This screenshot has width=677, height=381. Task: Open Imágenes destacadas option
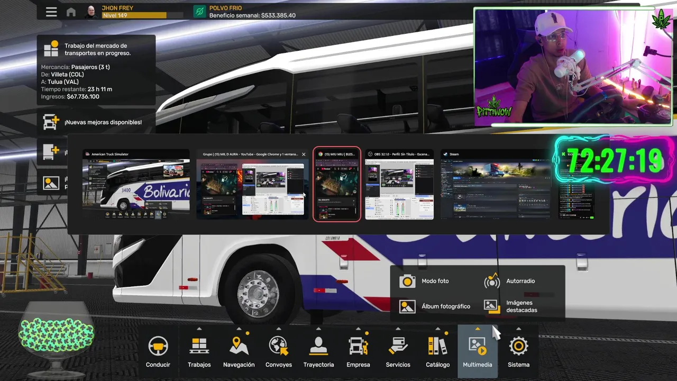point(511,306)
